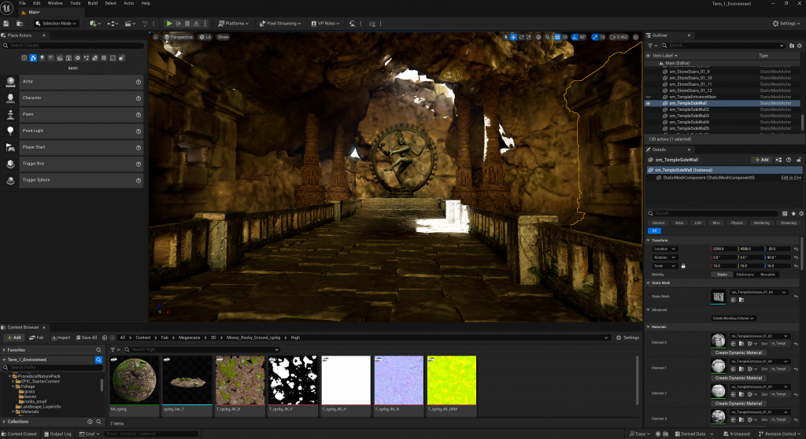The height and width of the screenshot is (439, 806).
Task: Select Lights category bulb icon in Place Actors
Action: [43, 58]
